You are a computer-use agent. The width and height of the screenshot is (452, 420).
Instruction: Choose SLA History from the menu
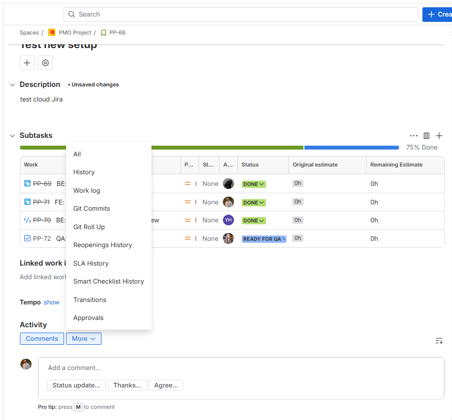109,264
